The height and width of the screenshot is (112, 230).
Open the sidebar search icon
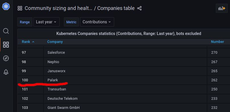pyautogui.click(x=6, y=31)
